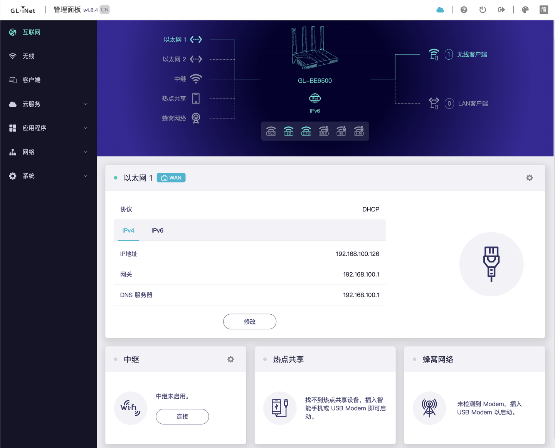This screenshot has width=555, height=448.
Task: Click the v4.8.4 firmware version text
Action: pyautogui.click(x=91, y=10)
